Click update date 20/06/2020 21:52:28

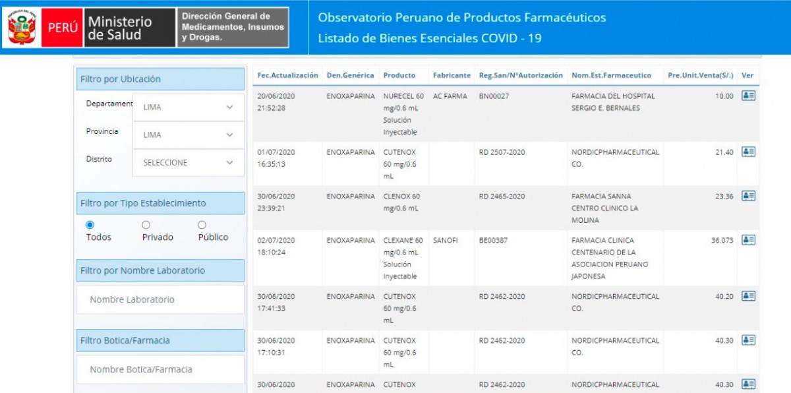[276, 102]
